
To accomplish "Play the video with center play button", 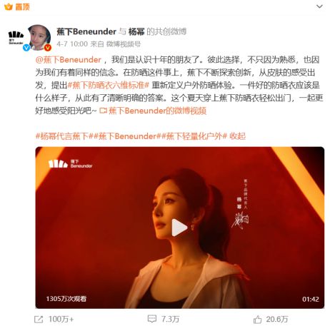I will [x=180, y=228].
